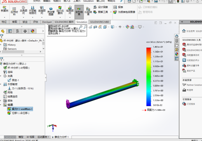Click the View Settings monitor icon
This screenshot has width=202, height=141.
point(140,27)
